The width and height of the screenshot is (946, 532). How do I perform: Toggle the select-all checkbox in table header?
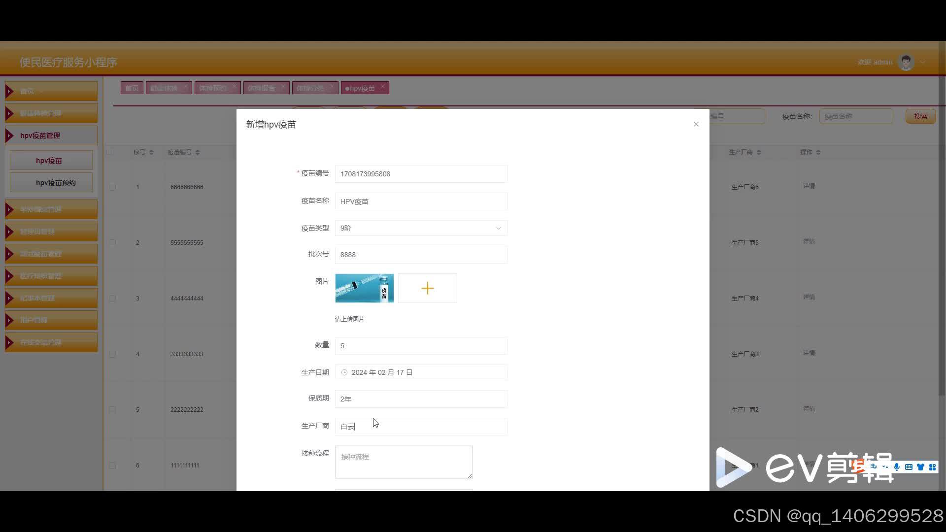(x=110, y=152)
